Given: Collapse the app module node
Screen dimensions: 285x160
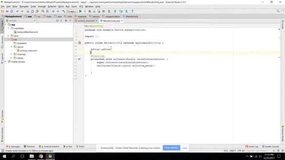Looking at the screenshot, I should coord(6,24).
